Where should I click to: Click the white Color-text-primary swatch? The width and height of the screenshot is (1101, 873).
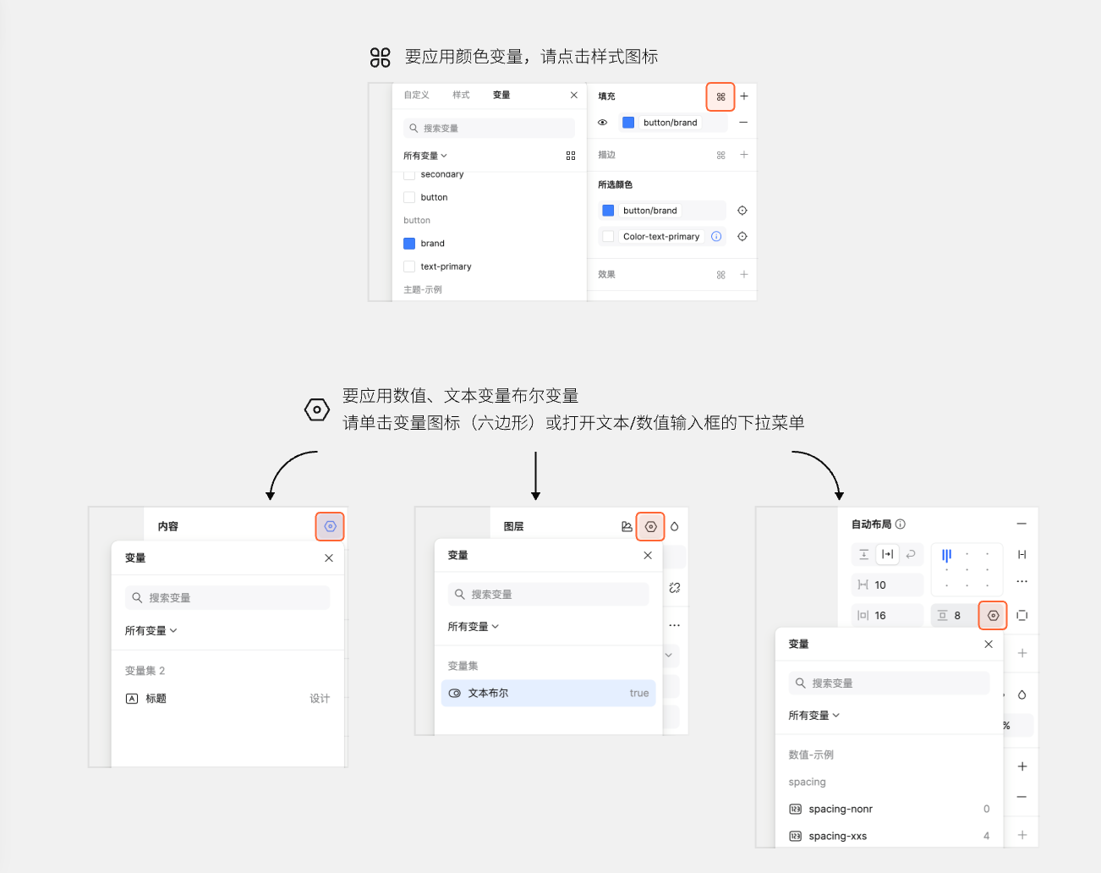608,237
